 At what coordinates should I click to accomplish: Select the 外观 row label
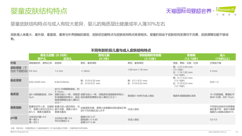[x=13, y=63]
